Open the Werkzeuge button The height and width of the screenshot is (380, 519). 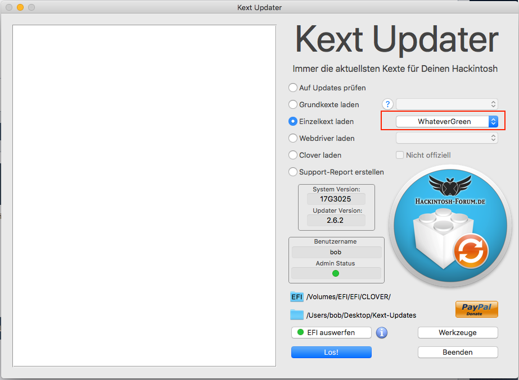pyautogui.click(x=458, y=332)
